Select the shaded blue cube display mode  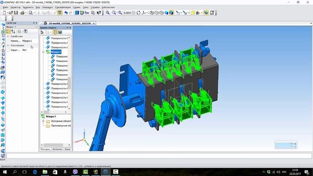166,13
